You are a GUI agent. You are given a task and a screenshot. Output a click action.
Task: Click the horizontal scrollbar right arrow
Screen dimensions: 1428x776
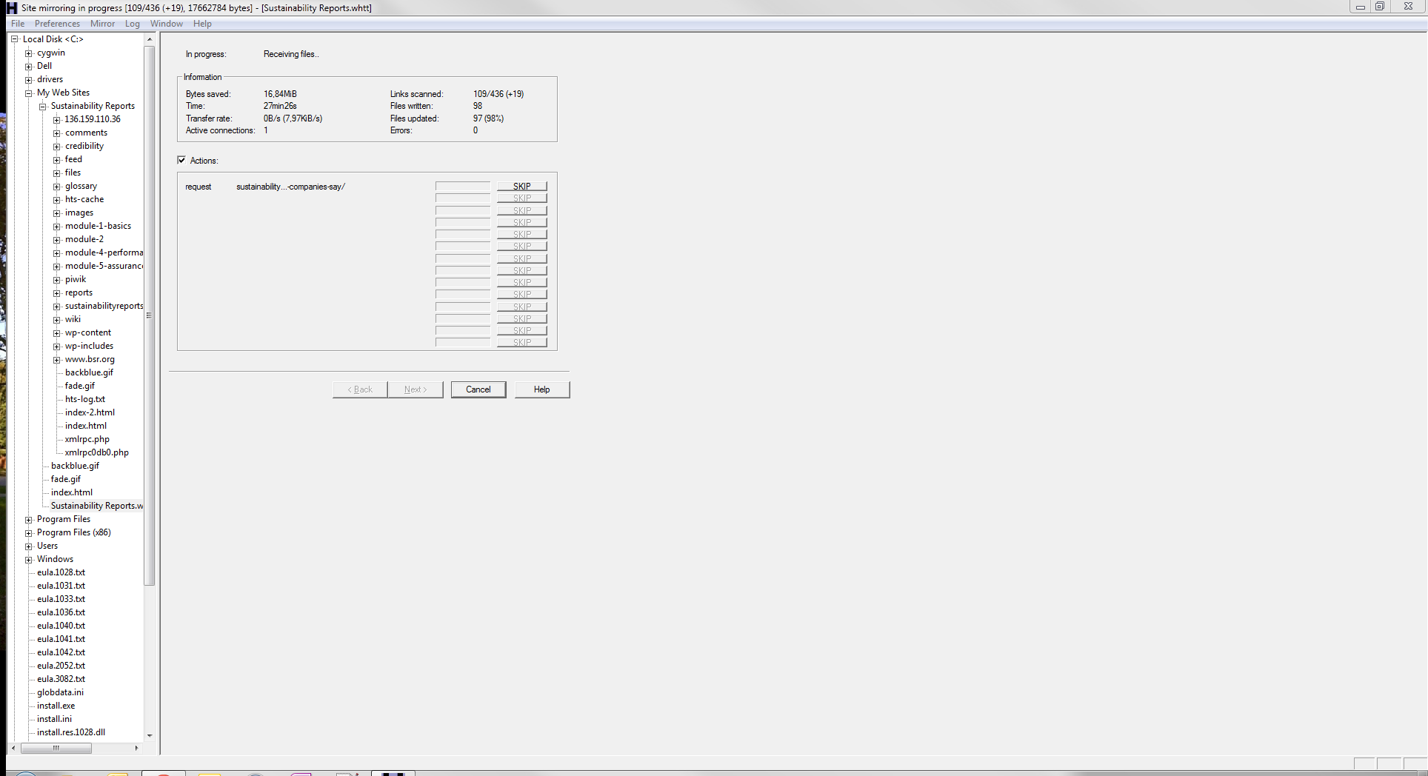(136, 748)
